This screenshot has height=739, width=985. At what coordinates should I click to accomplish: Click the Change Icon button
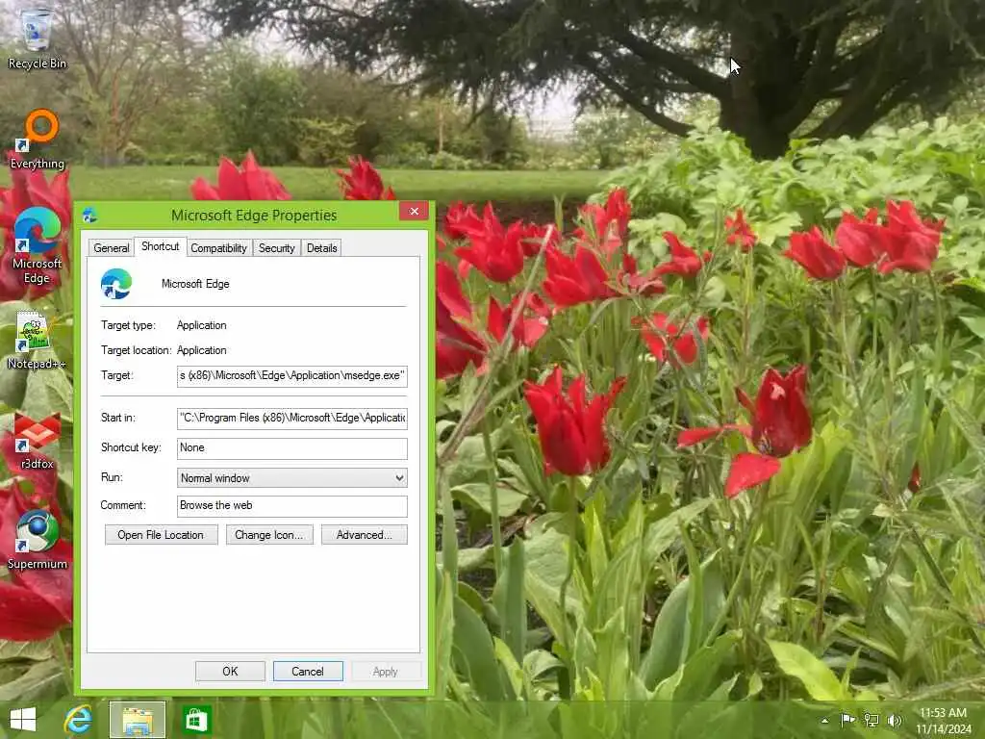coord(269,535)
